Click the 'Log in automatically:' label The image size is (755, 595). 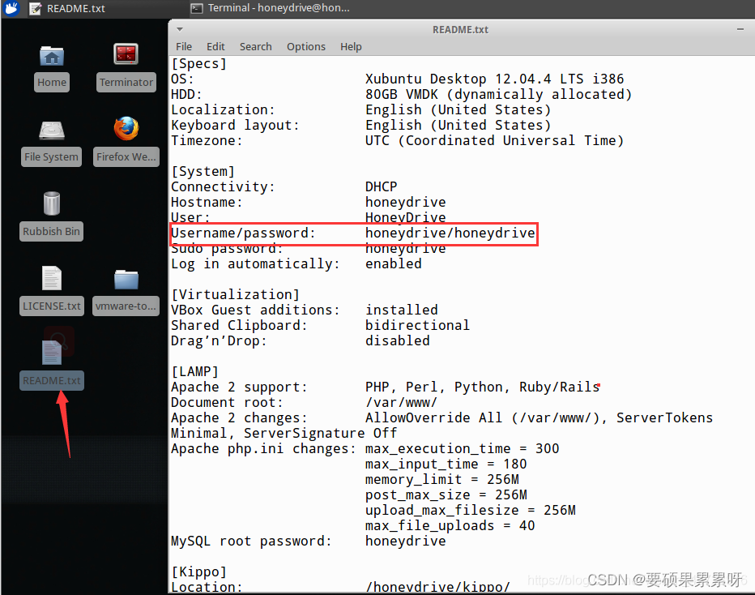[x=256, y=264]
